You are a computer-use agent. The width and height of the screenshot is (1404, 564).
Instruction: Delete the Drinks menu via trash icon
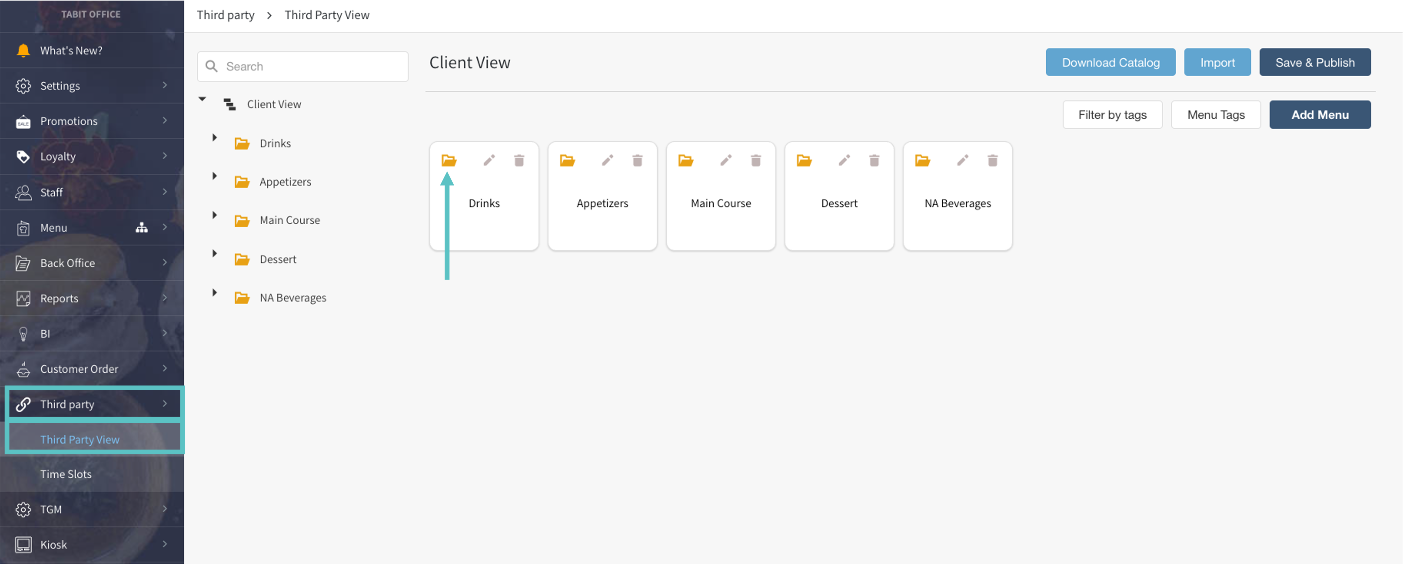[518, 161]
